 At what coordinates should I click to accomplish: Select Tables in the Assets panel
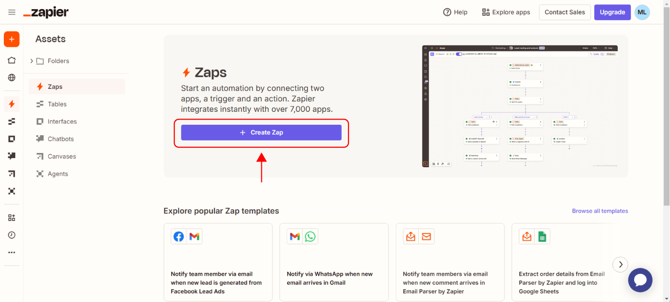click(57, 104)
